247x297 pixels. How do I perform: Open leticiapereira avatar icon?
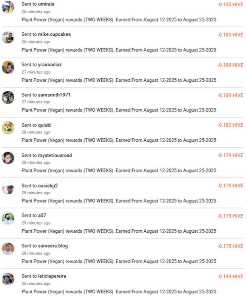pyautogui.click(x=8, y=279)
